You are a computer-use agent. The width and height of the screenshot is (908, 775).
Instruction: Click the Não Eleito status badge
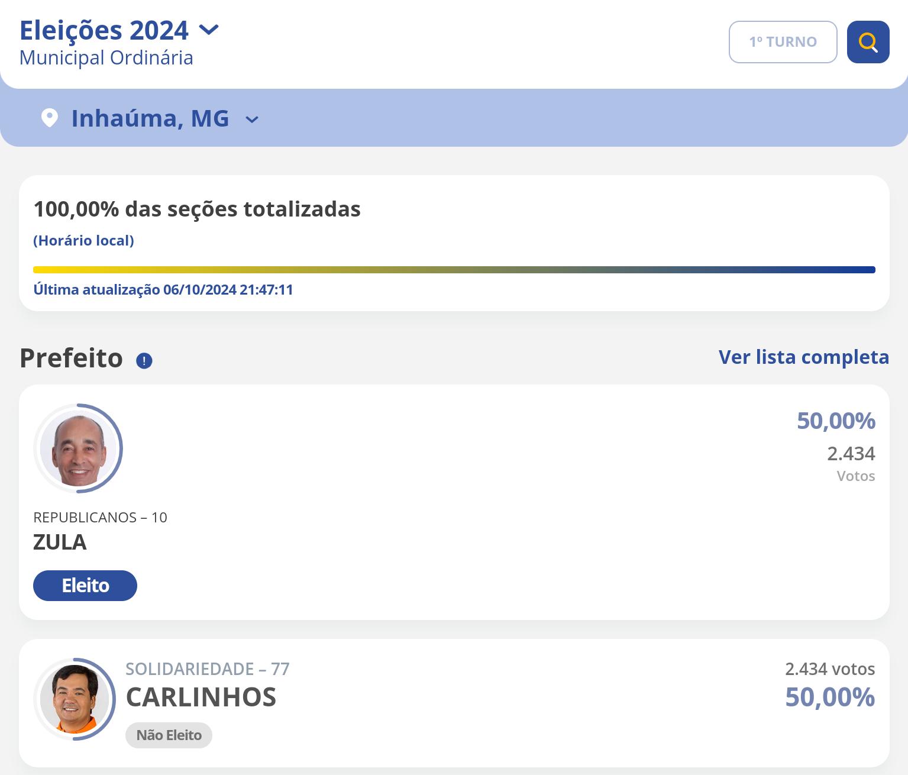(x=169, y=735)
